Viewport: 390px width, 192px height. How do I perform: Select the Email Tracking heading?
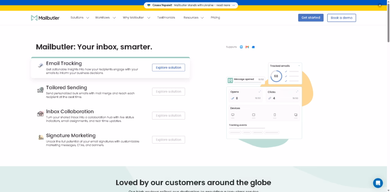pos(64,63)
